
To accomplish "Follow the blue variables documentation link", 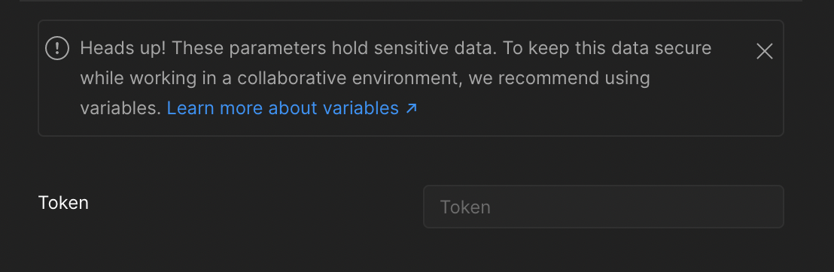I will pyautogui.click(x=292, y=108).
